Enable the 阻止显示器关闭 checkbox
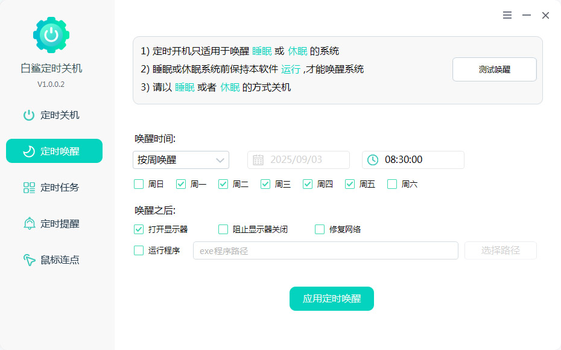This screenshot has width=561, height=350. tap(224, 229)
